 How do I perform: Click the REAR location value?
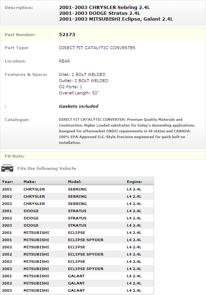64,61
